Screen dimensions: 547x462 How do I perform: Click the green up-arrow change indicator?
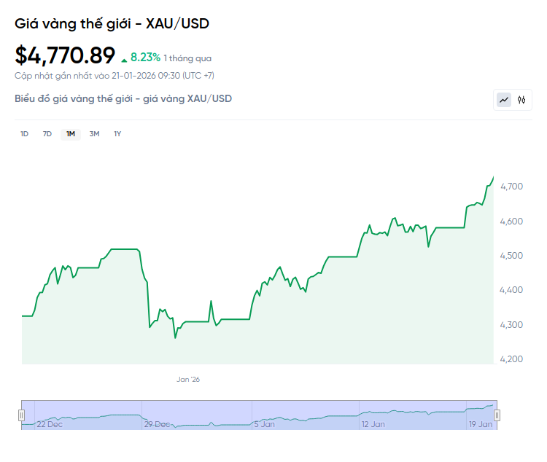pos(125,58)
